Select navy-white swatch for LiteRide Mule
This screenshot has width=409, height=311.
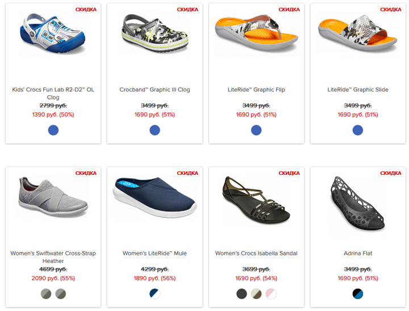point(155,294)
